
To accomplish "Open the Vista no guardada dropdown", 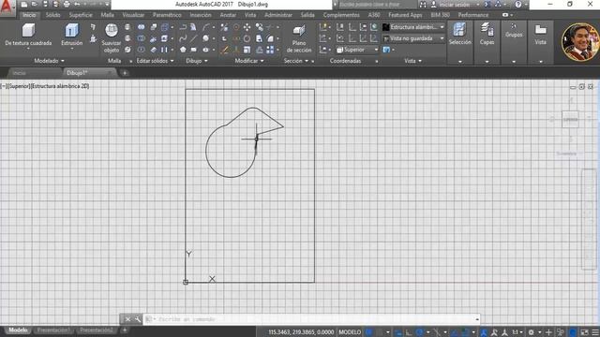I will [x=413, y=38].
